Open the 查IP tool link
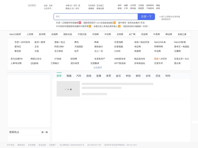The image size is (198, 148). [x=119, y=5]
